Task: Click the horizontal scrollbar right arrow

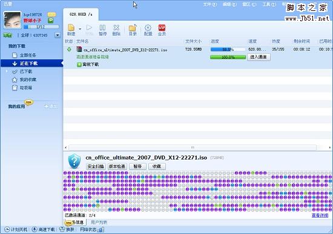Action: 330,148
